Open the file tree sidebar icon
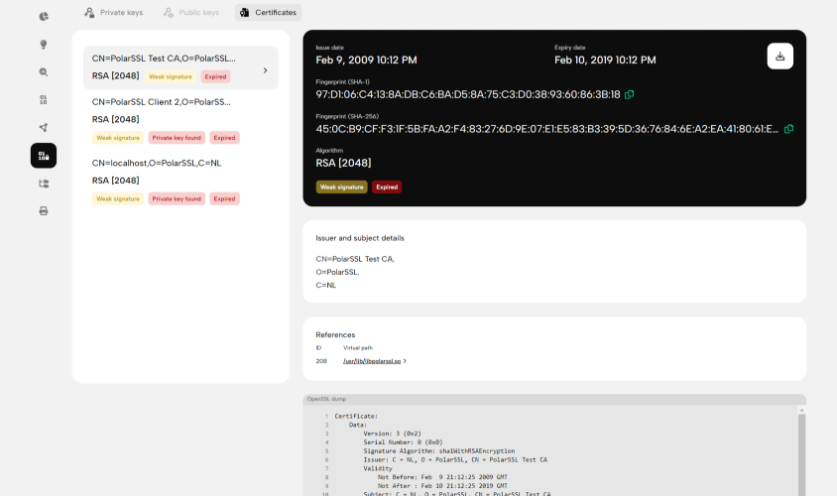The height and width of the screenshot is (496, 837). point(44,184)
